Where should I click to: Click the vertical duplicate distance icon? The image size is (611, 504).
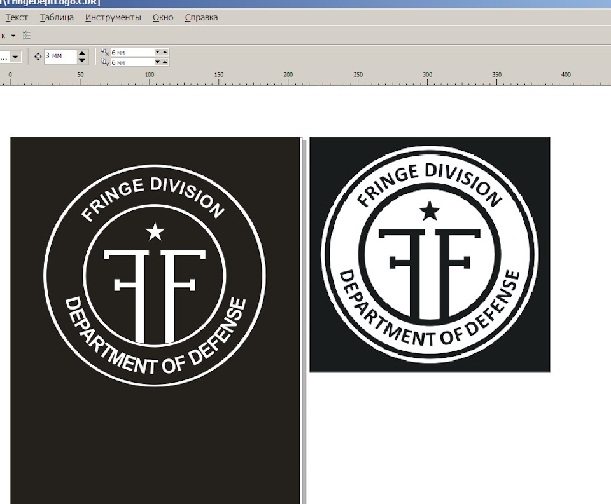pyautogui.click(x=105, y=62)
